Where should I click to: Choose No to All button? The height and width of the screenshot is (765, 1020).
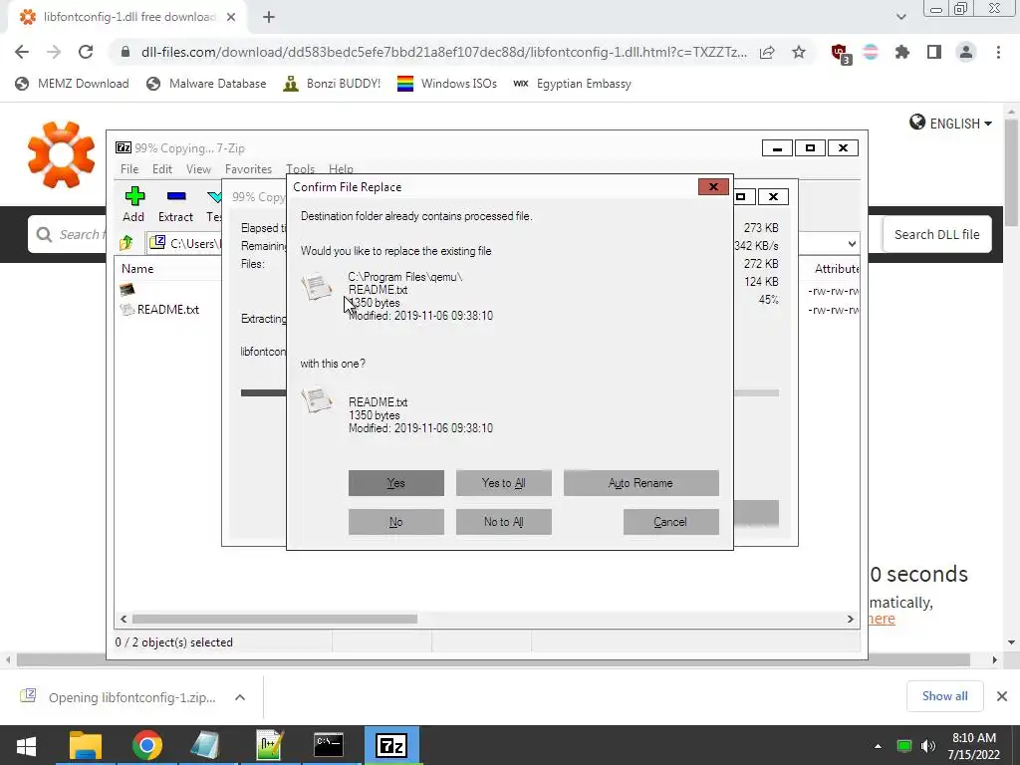(x=503, y=522)
